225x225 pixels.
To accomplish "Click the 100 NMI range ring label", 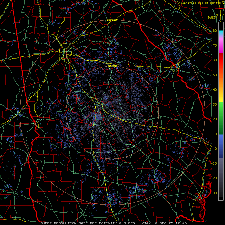I will coord(112,20).
